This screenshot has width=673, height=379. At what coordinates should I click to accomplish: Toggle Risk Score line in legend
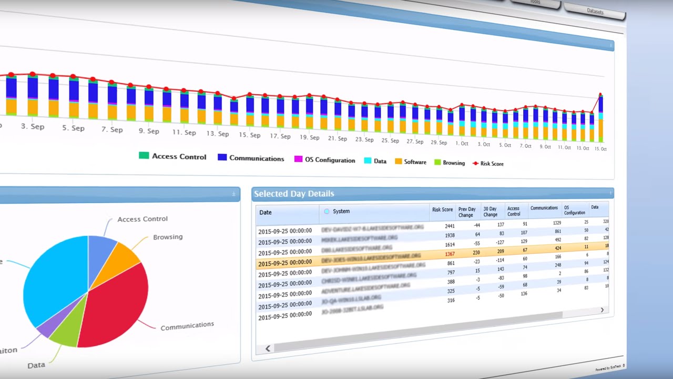[488, 163]
